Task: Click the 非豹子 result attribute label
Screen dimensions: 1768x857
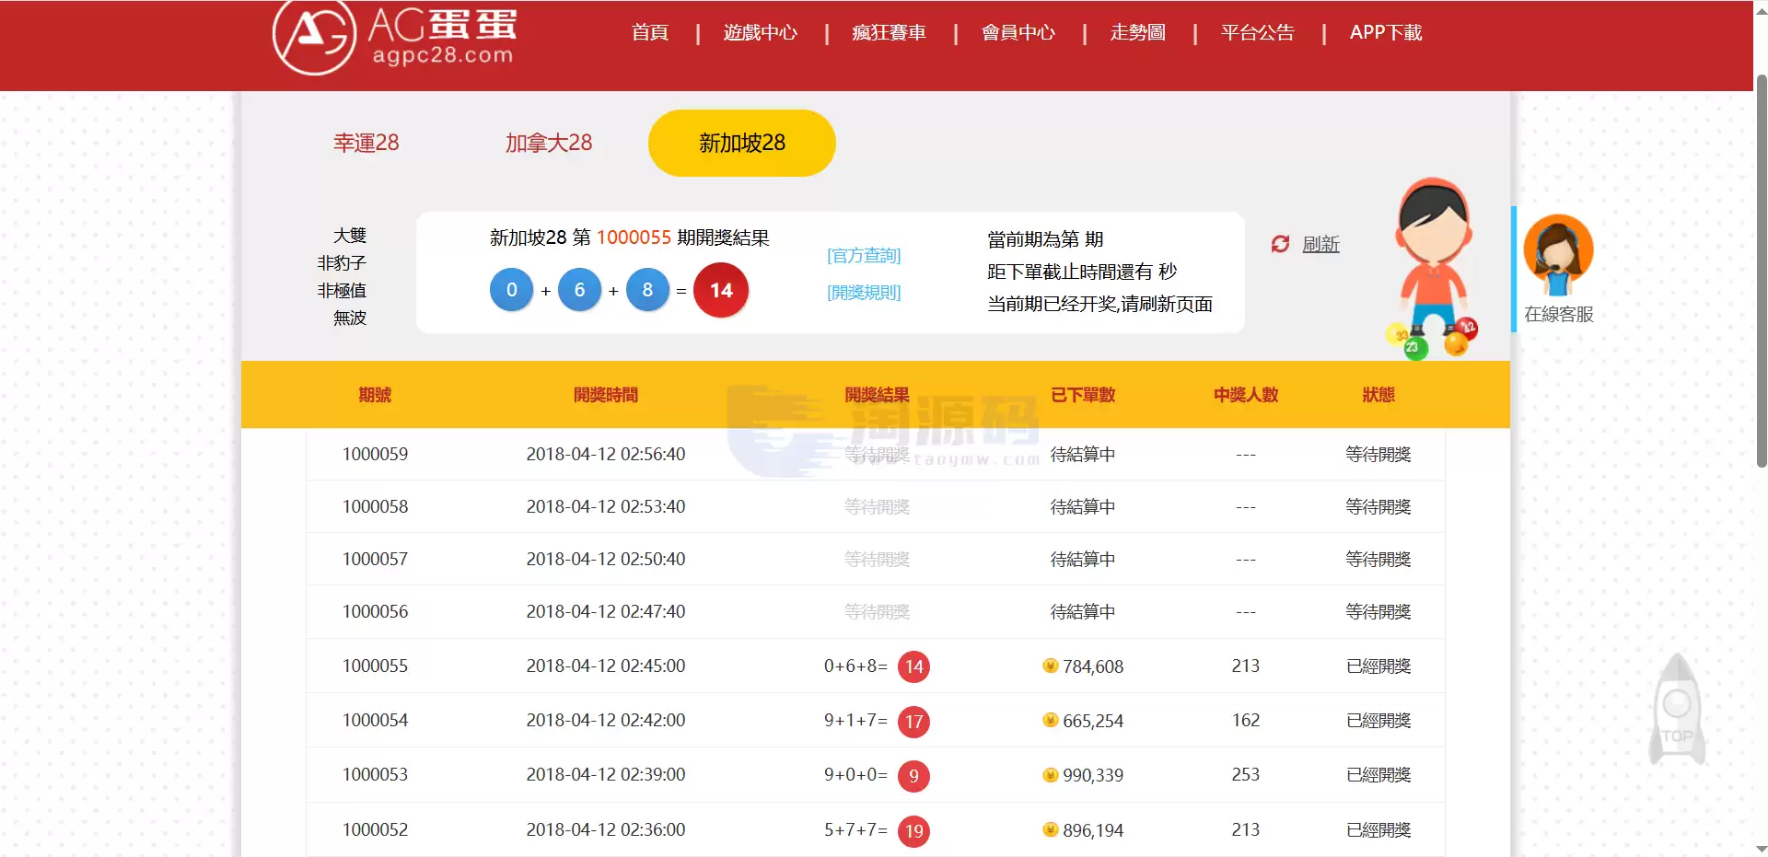Action: click(342, 262)
